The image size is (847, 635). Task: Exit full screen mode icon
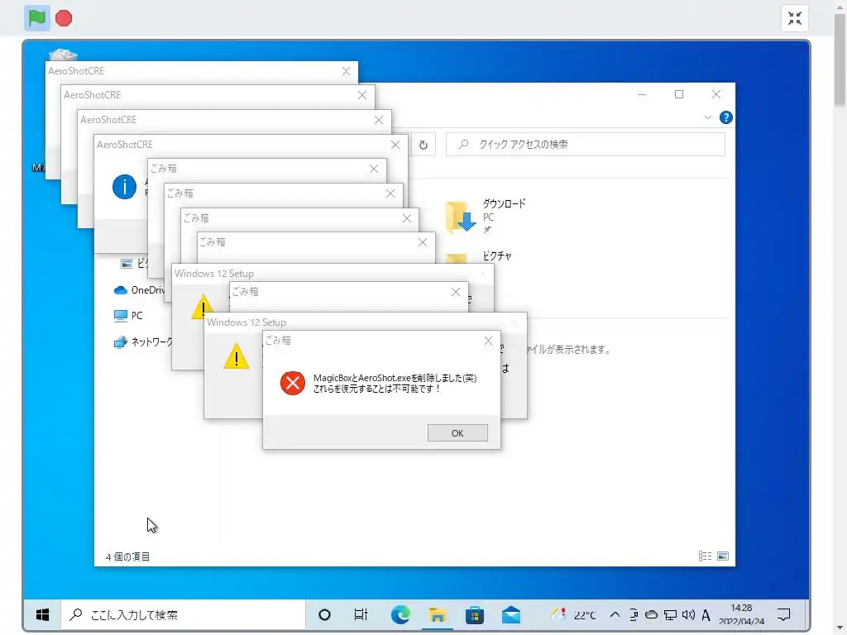coord(794,18)
